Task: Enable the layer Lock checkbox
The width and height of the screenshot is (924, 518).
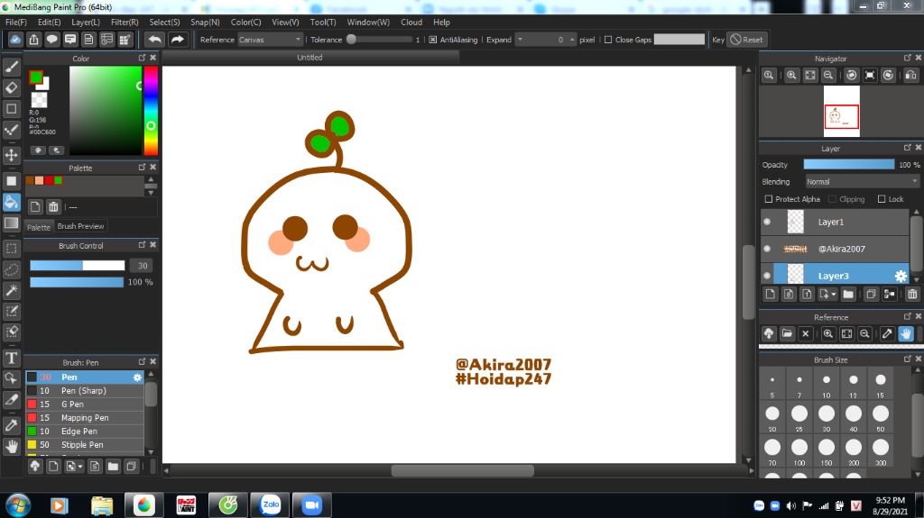Action: click(882, 199)
